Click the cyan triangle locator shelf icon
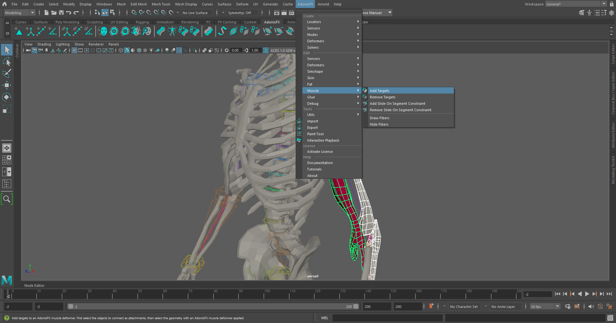 point(19,31)
